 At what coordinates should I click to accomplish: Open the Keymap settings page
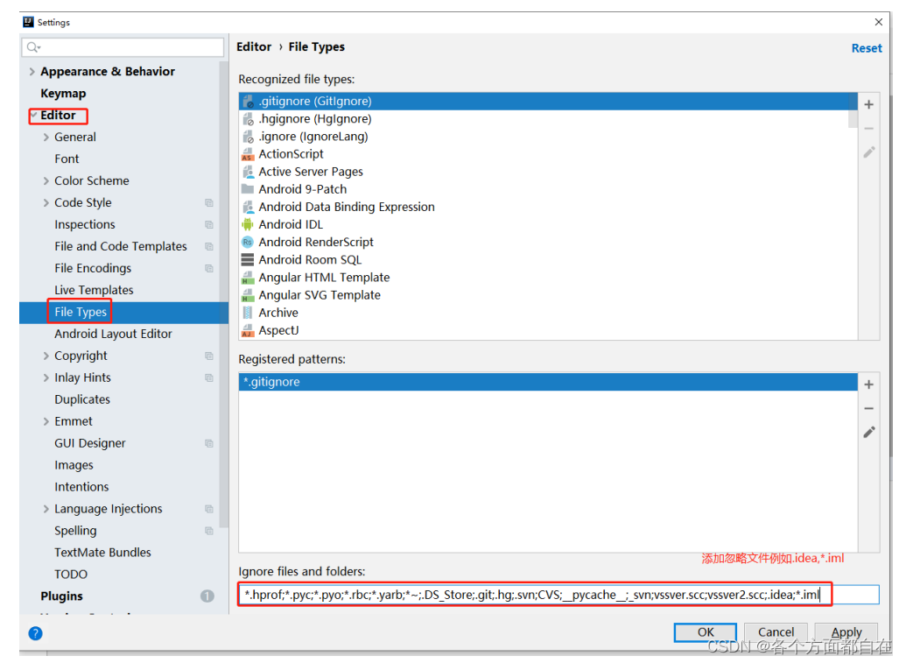pyautogui.click(x=63, y=94)
